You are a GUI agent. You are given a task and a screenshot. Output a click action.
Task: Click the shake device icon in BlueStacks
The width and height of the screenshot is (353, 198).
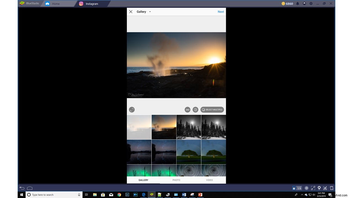point(331,188)
